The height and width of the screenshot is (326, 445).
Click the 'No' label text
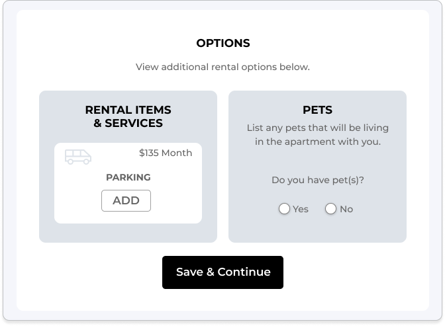click(x=346, y=209)
